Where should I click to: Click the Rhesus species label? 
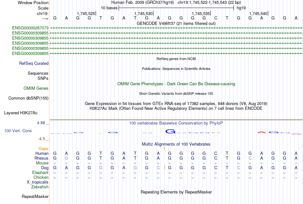[41, 158]
